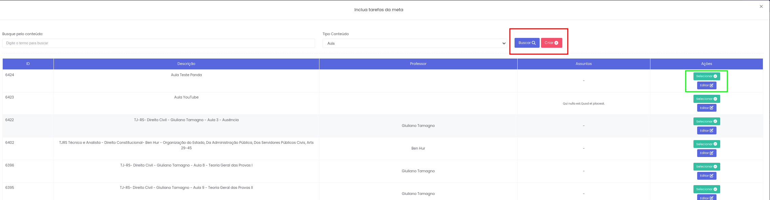This screenshot has width=770, height=200.
Task: Click the ID column header
Action: coord(28,64)
